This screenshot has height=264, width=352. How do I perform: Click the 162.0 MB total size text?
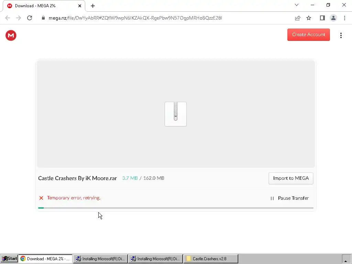154,178
